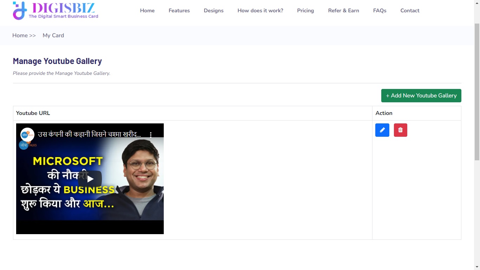
Task: Go to the Features page
Action: 179,11
